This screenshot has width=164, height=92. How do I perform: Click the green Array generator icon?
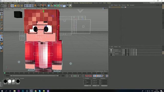click(58, 6)
